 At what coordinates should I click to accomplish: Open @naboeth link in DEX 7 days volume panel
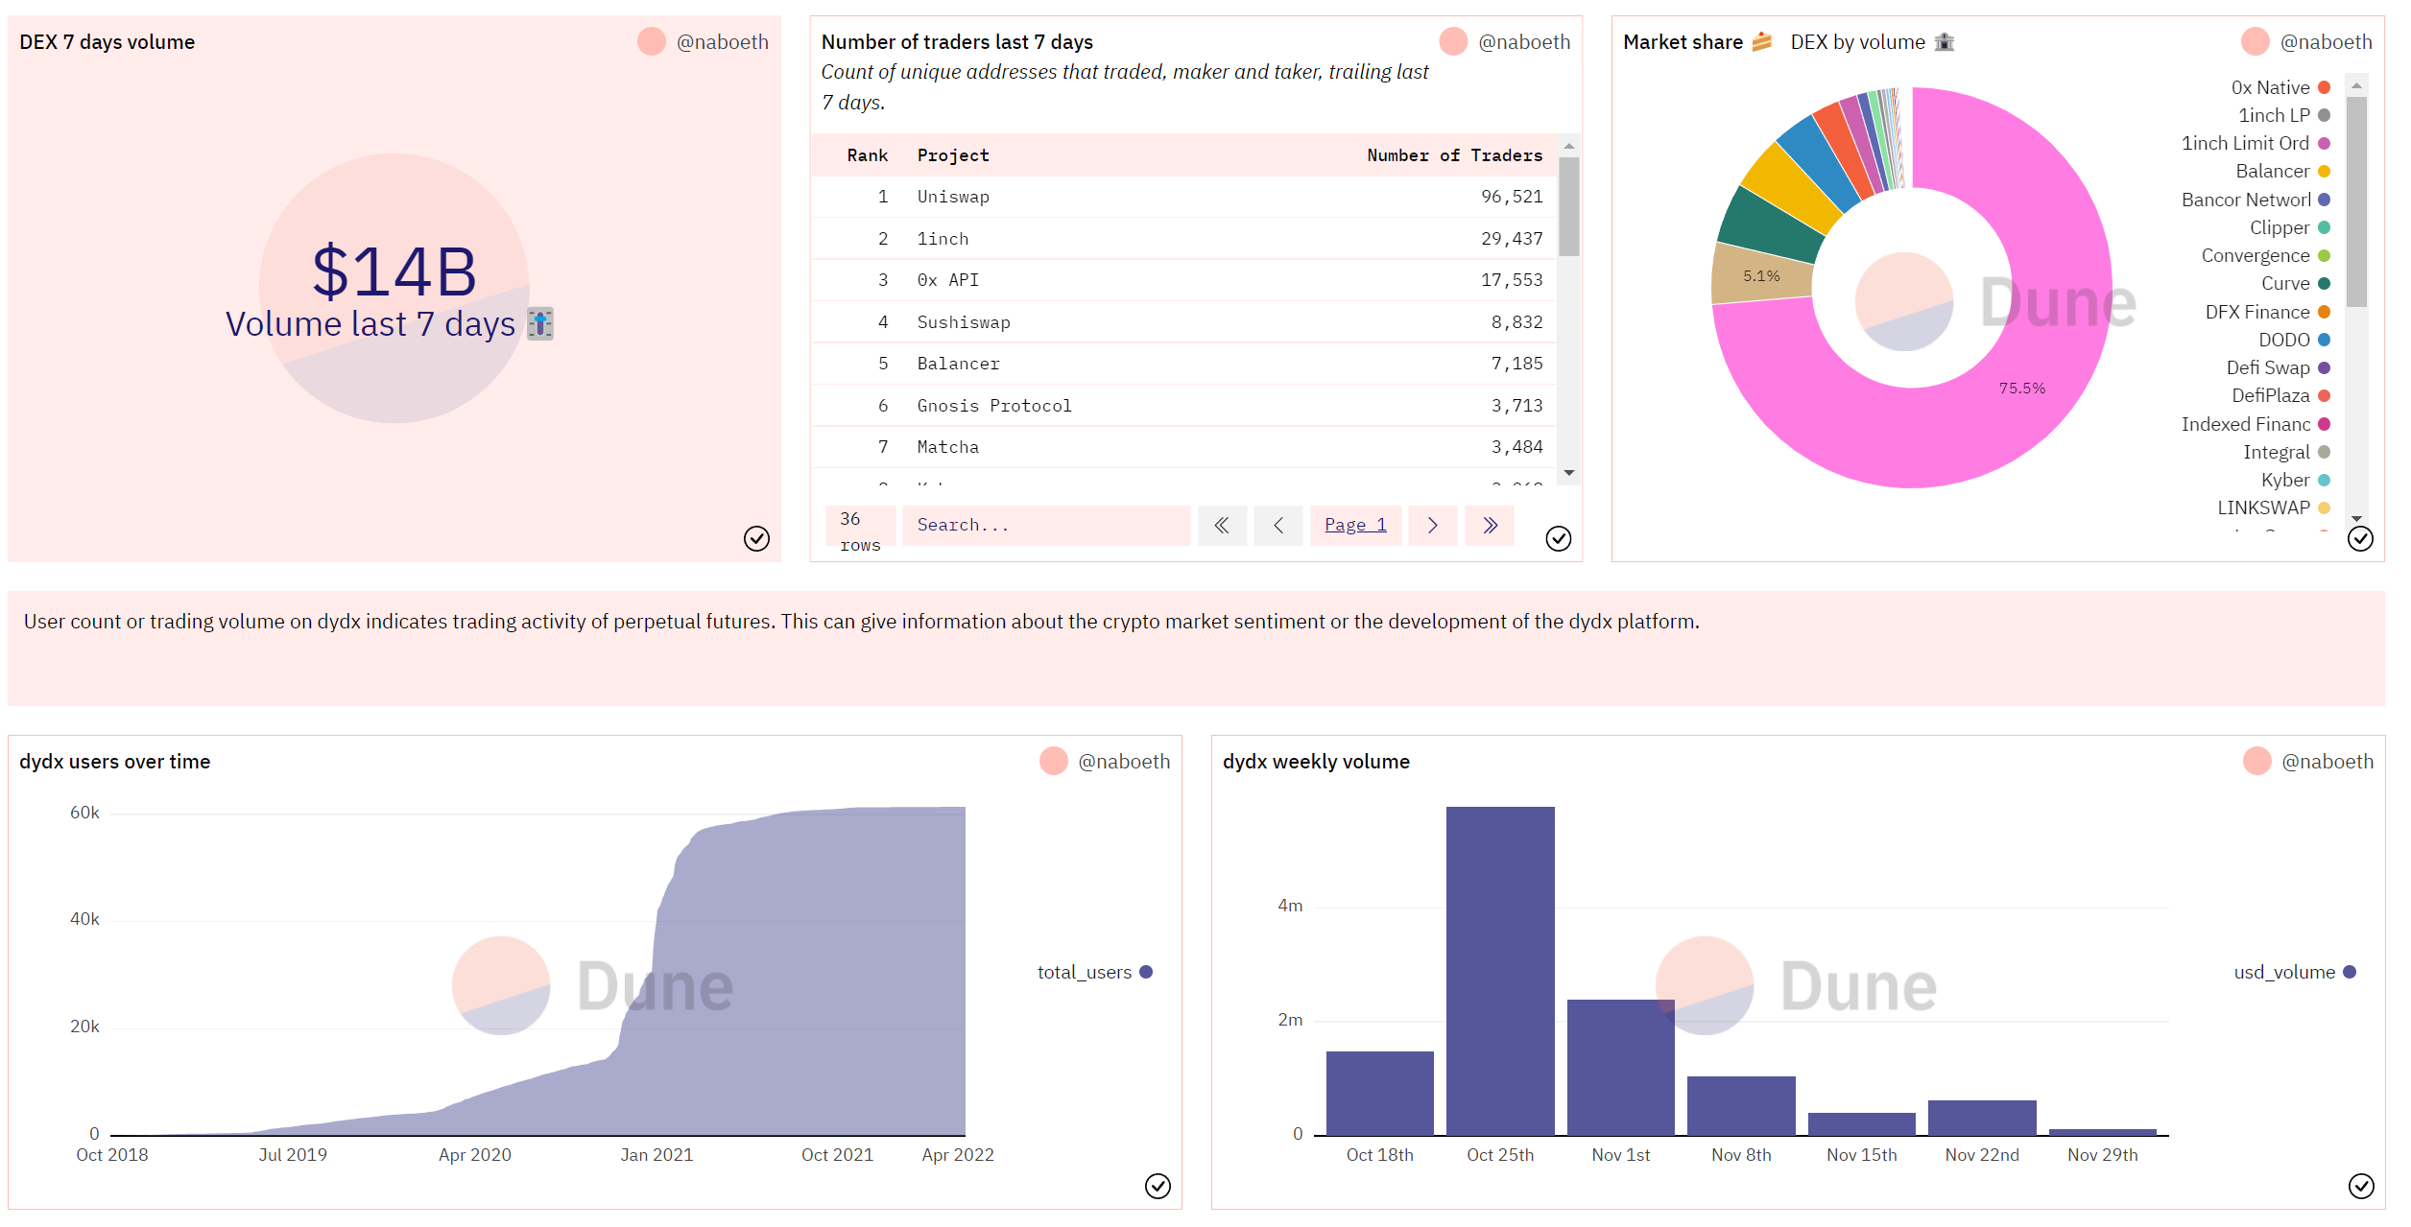coord(722,41)
